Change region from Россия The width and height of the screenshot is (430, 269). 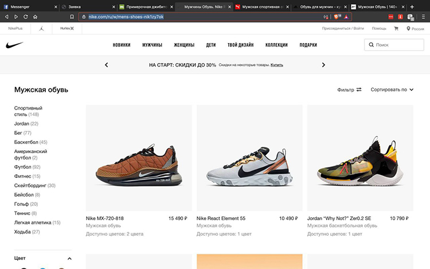(415, 29)
